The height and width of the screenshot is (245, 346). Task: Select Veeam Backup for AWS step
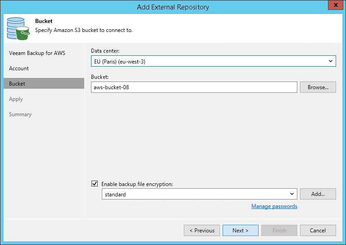(37, 53)
